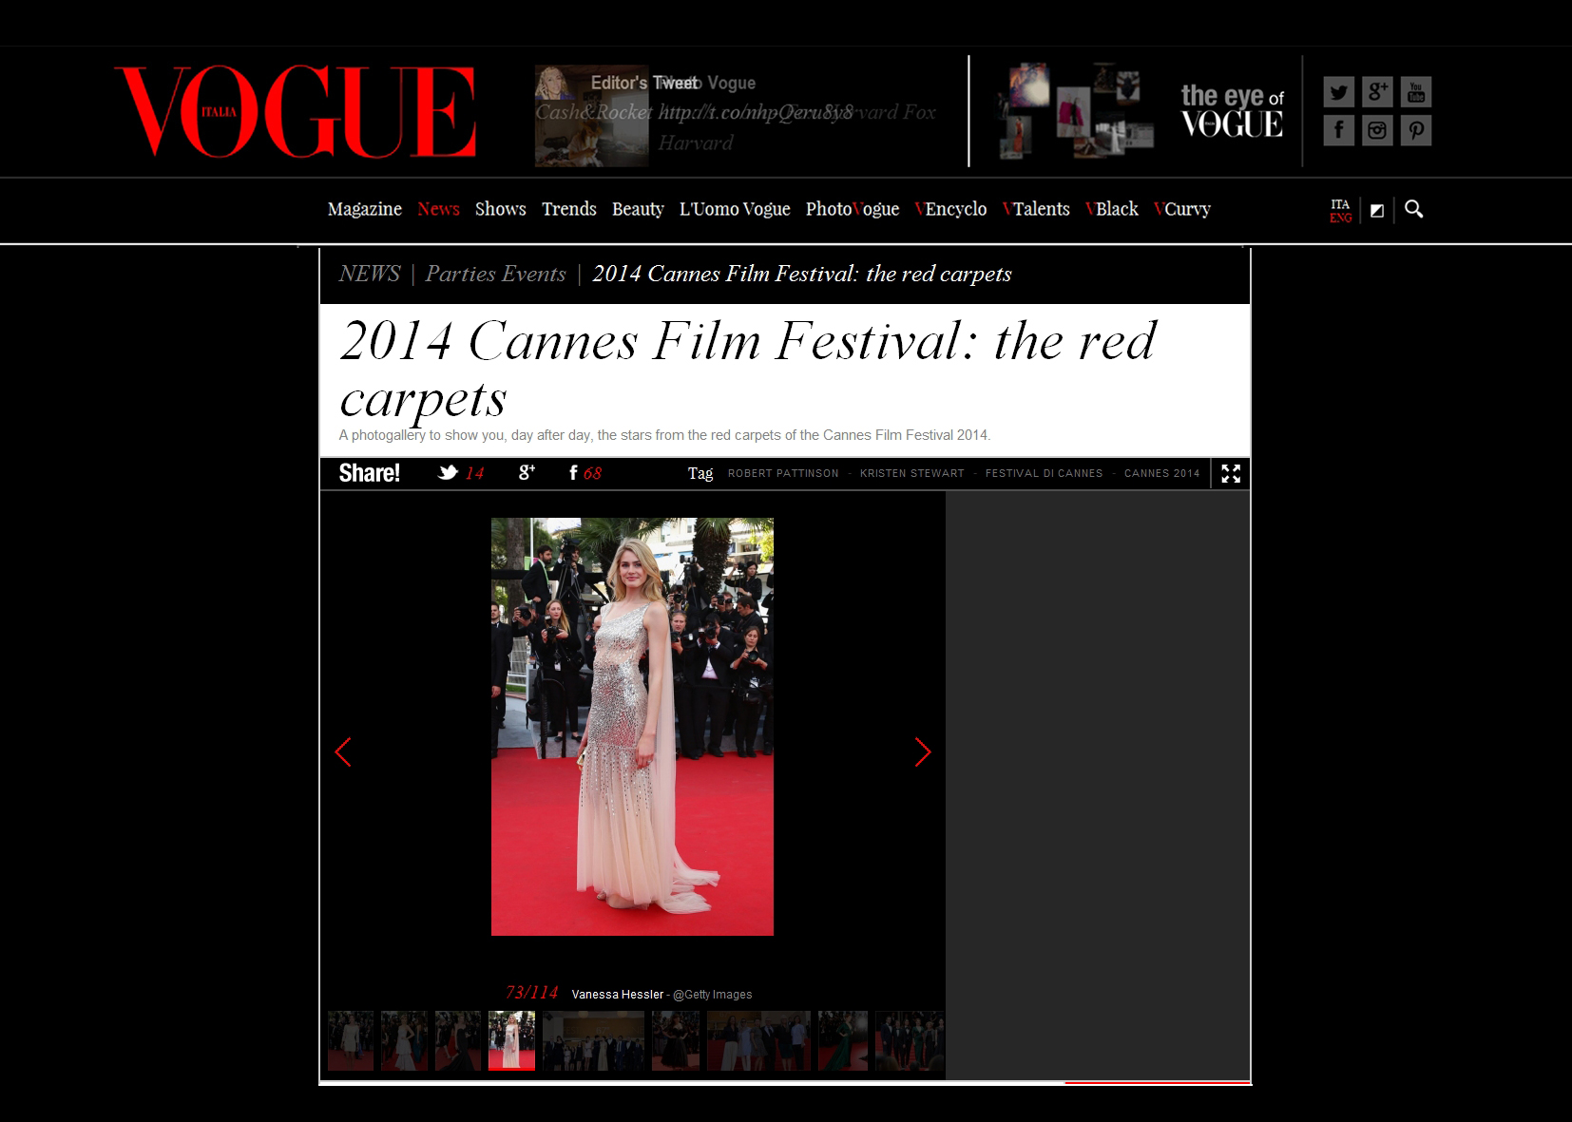The image size is (1572, 1122).
Task: Click the Instagram icon in header
Action: (1377, 130)
